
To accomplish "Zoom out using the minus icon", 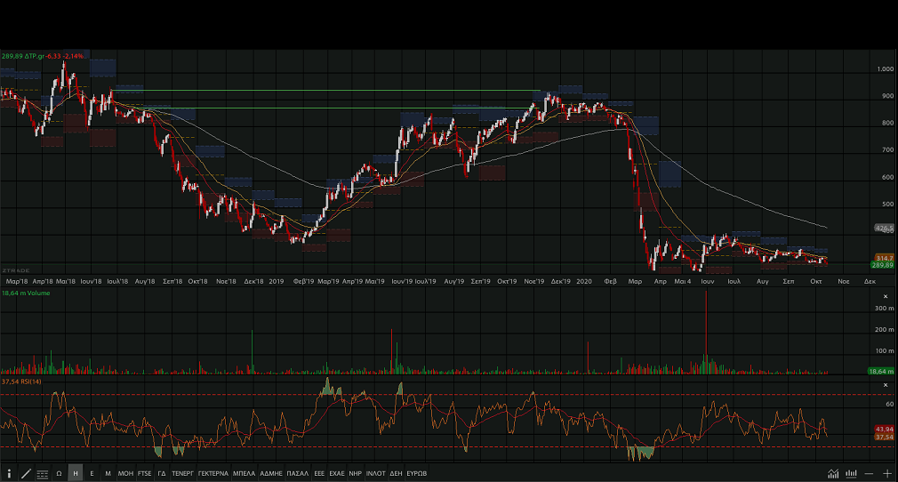I will tap(869, 474).
